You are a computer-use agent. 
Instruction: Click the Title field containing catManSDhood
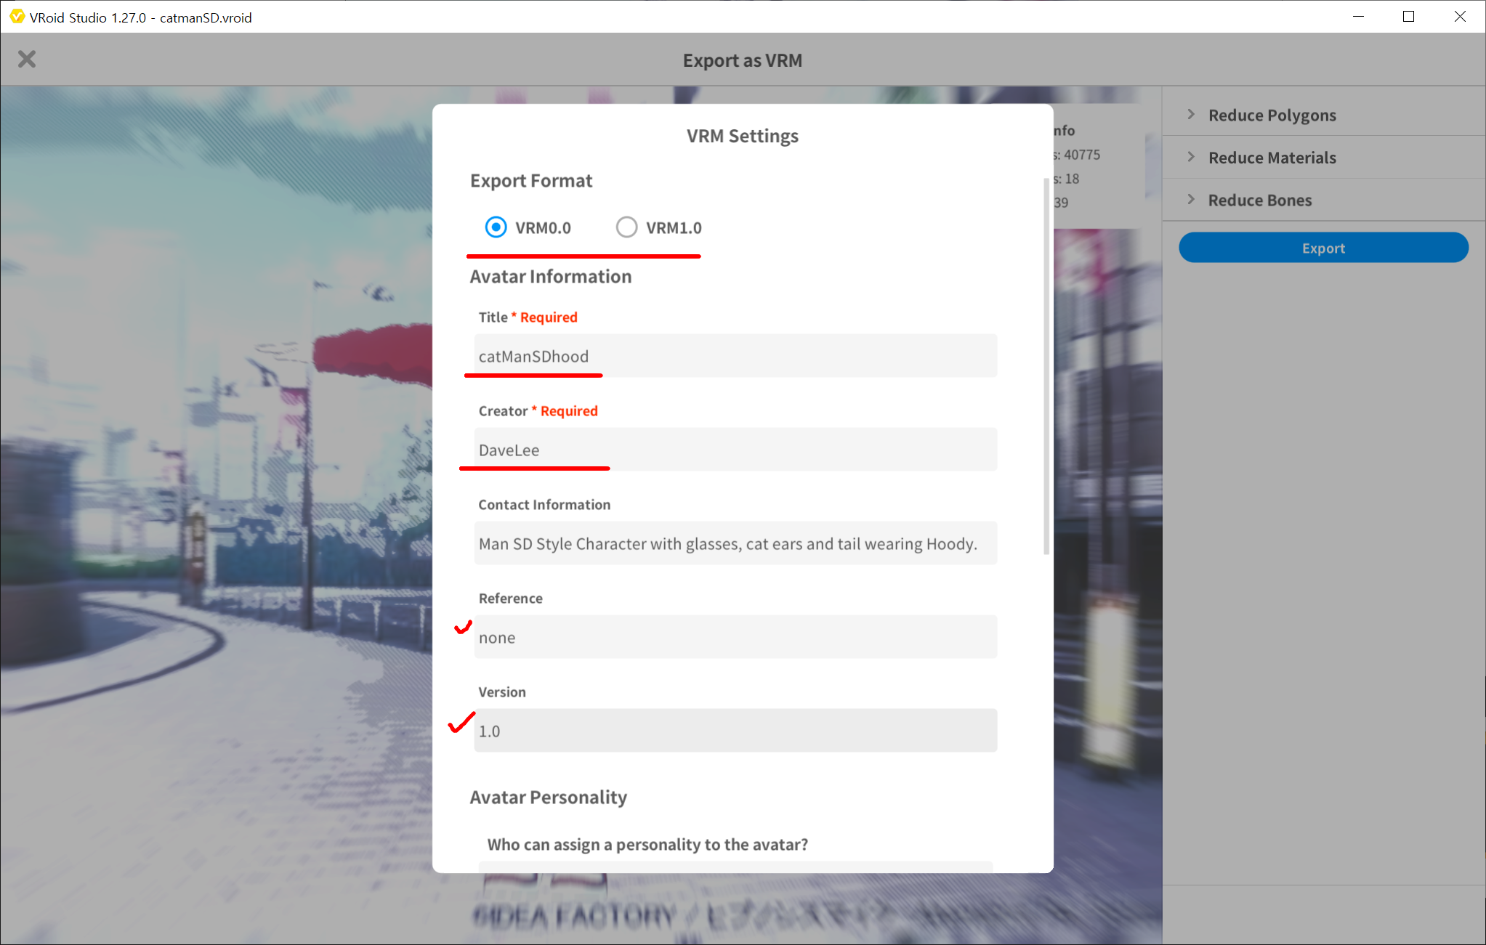pyautogui.click(x=735, y=356)
